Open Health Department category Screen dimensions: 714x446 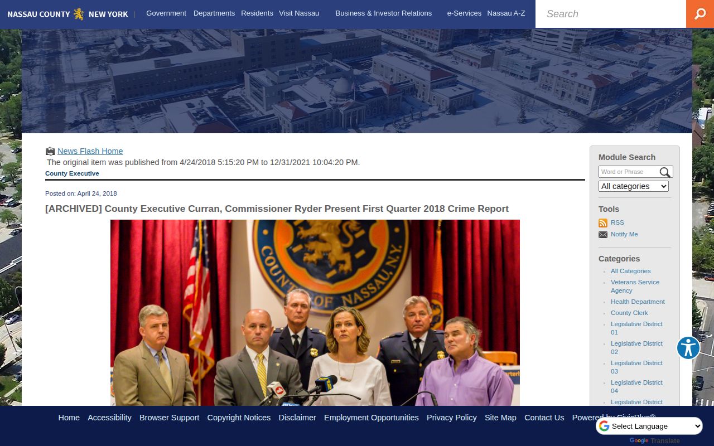pyautogui.click(x=638, y=302)
